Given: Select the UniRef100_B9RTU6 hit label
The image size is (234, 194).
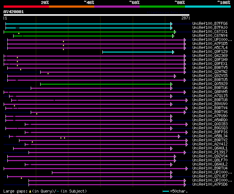Looking at the screenshot, I should (x=210, y=88).
